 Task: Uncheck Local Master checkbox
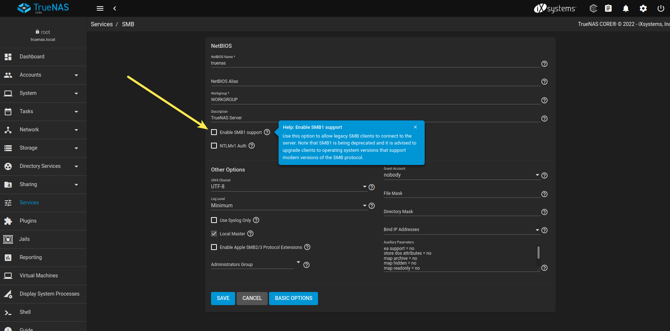[214, 234]
